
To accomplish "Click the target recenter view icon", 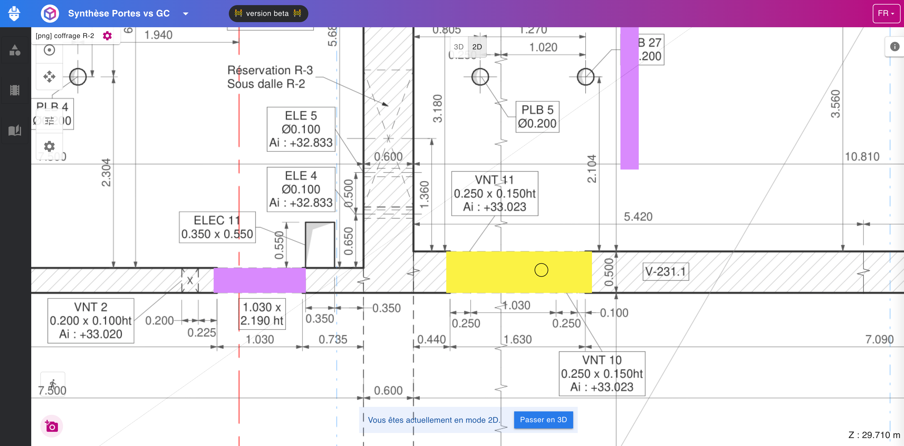I will click(x=49, y=50).
